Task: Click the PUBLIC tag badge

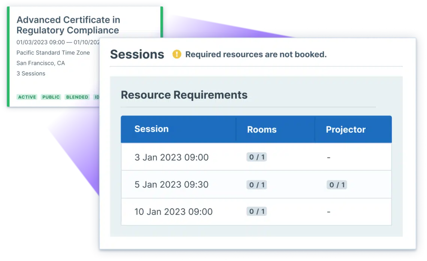Action: pos(51,97)
